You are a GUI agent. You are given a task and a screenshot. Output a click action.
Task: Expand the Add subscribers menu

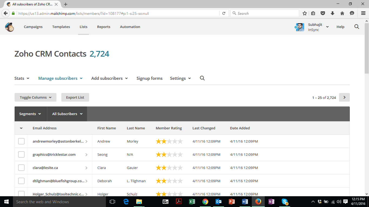(109, 78)
